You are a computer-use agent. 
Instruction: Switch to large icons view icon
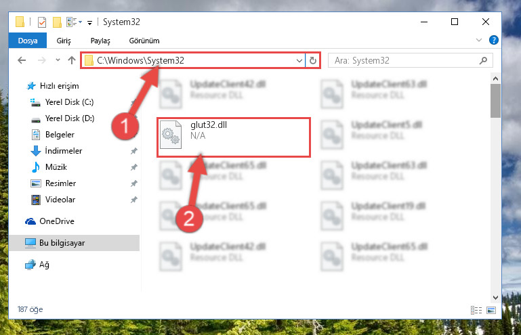click(x=491, y=310)
